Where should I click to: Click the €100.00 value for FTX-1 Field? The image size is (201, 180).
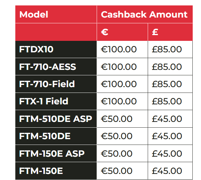[x=119, y=101]
